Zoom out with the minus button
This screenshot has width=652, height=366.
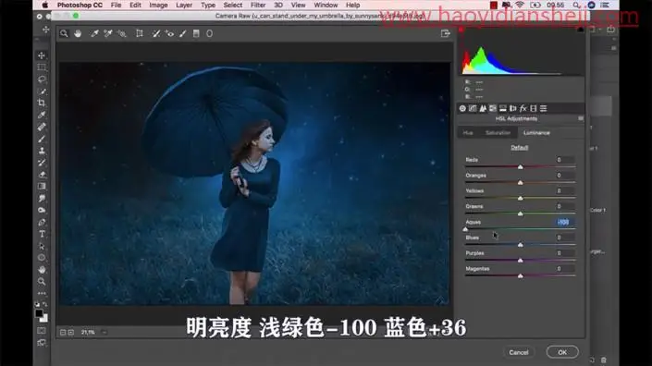(63, 333)
